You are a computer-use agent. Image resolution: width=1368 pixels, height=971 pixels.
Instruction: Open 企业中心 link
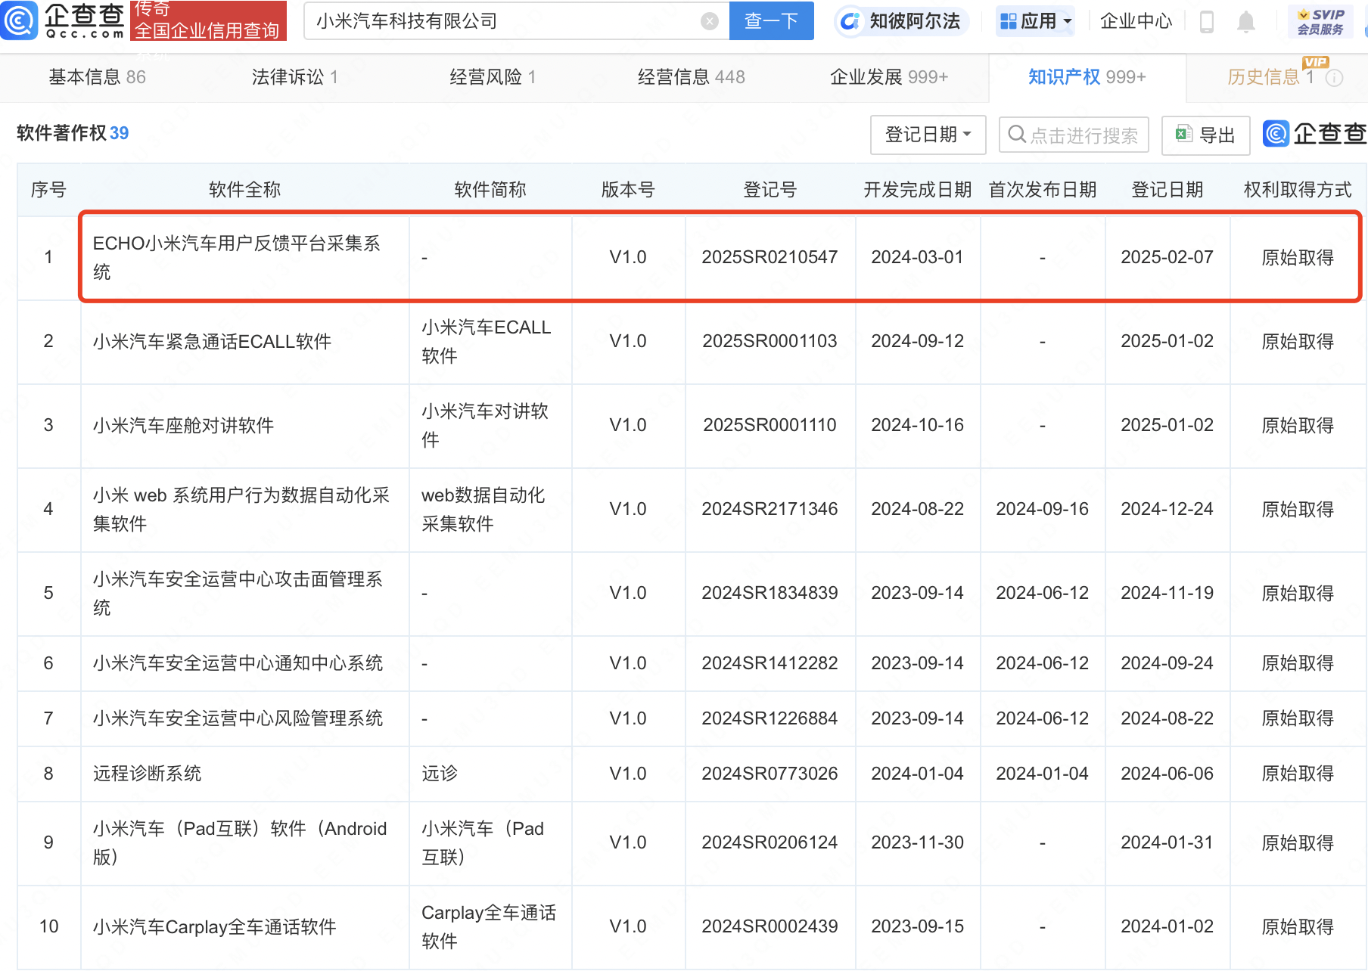click(1136, 21)
